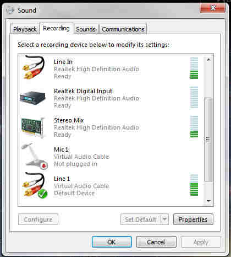
Task: Click the scroll down arrow in device list
Action: click(x=208, y=201)
